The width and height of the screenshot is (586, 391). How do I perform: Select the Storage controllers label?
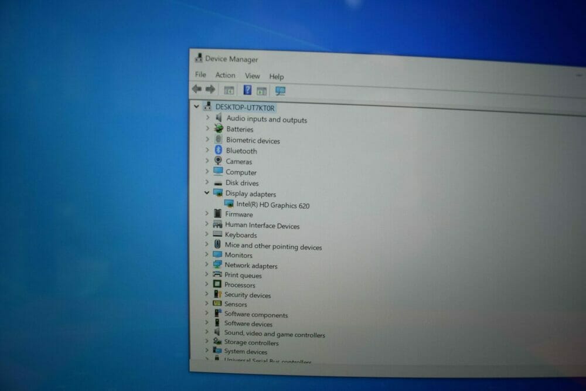click(251, 342)
